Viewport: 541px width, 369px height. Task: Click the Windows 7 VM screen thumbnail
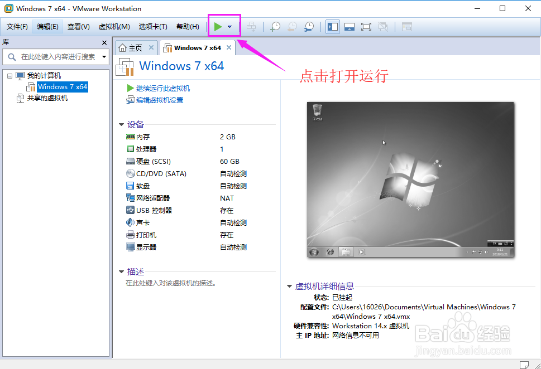click(x=410, y=179)
